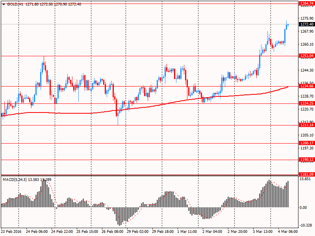Image resolution: width=315 pixels, height=236 pixels.
Task: Click the 23 Feb 2016 date label
Action: [12, 232]
